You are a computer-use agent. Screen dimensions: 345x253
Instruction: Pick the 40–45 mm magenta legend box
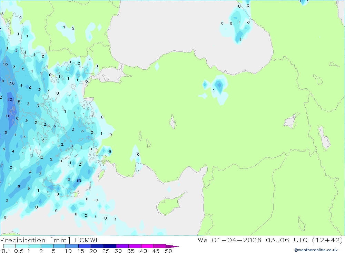tap(147, 246)
